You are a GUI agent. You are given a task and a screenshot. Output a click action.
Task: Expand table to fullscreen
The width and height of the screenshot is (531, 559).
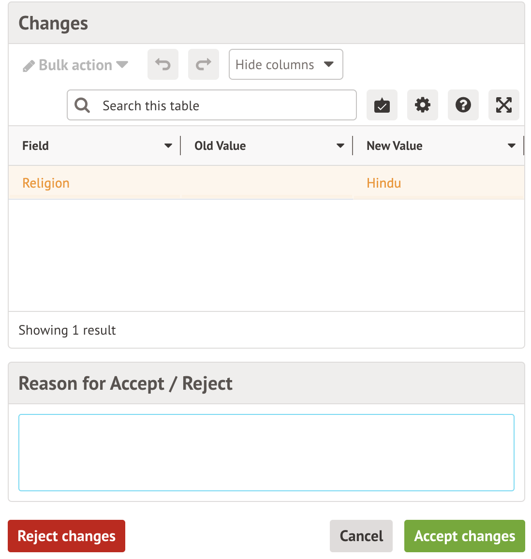pos(504,105)
